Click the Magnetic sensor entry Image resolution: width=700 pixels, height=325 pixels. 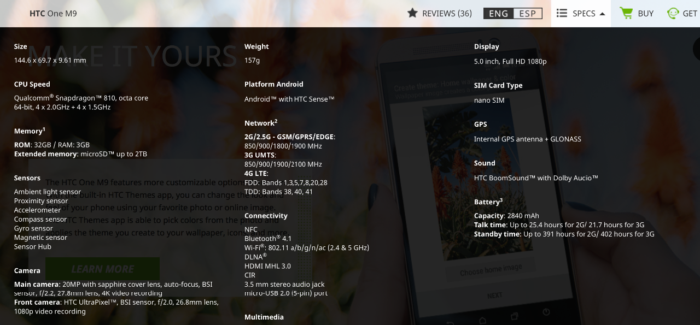pos(41,238)
